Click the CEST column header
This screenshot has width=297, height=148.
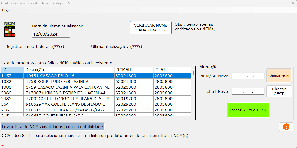pos(172,70)
